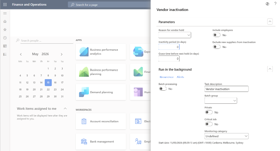Go to next month in calendar
This screenshot has width=280, height=151.
[x=62, y=54]
